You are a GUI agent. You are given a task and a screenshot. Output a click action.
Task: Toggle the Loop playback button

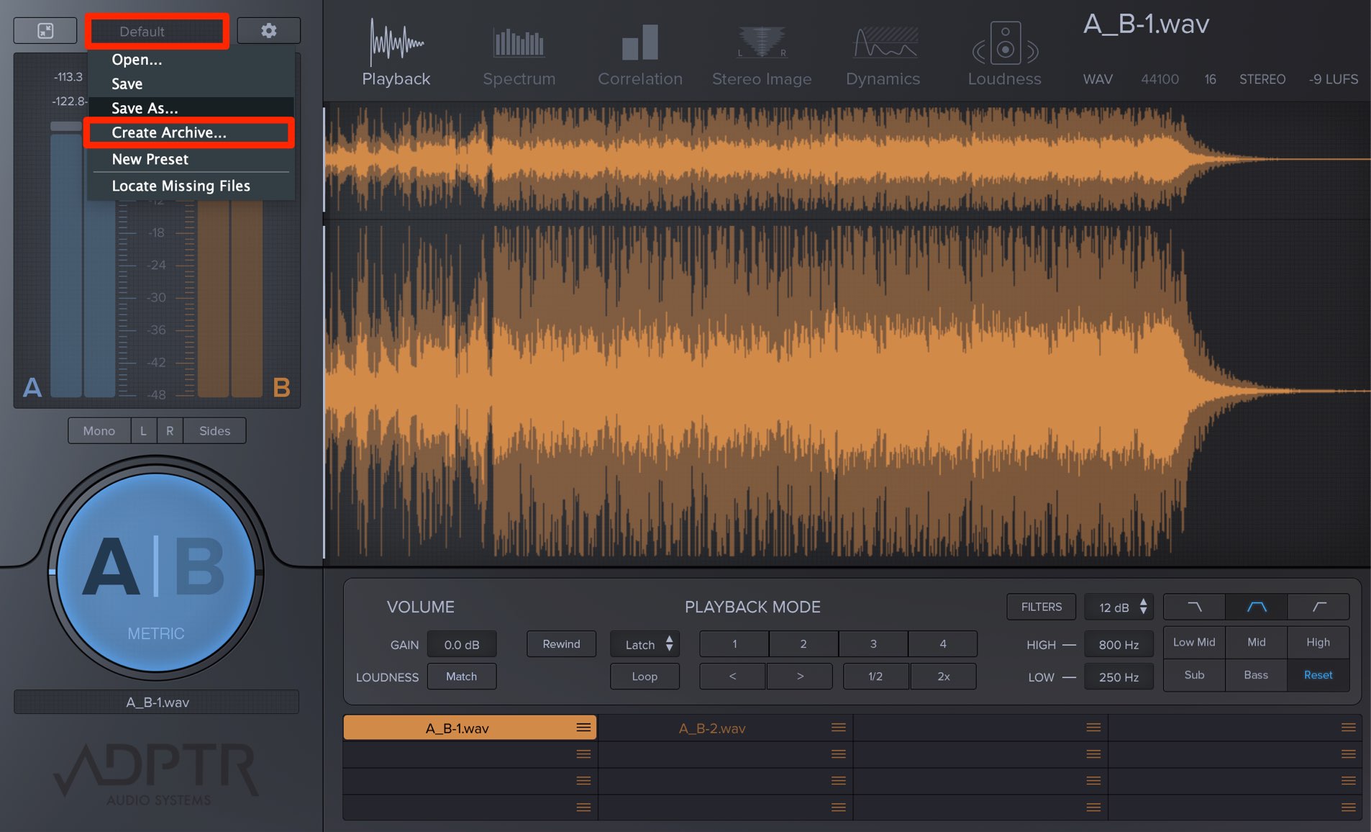click(x=644, y=677)
